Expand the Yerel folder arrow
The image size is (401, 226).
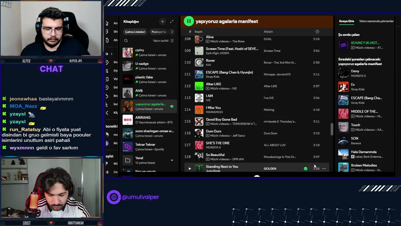172,160
